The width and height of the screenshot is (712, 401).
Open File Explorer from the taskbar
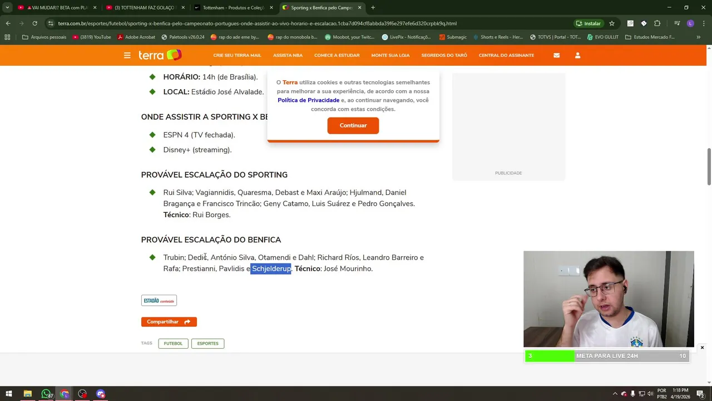27,394
